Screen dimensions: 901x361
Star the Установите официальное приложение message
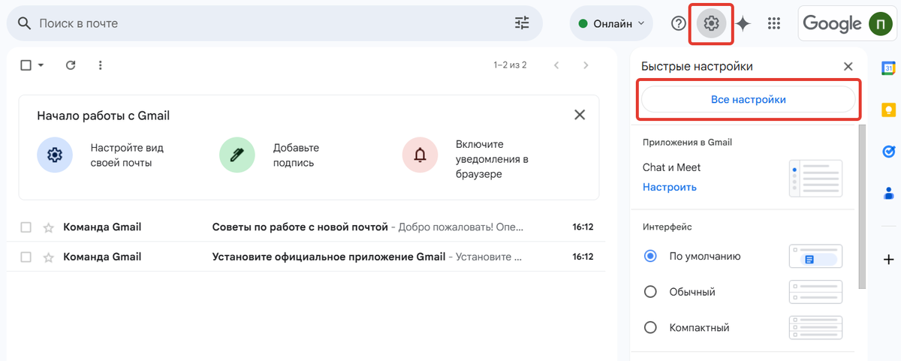click(49, 257)
